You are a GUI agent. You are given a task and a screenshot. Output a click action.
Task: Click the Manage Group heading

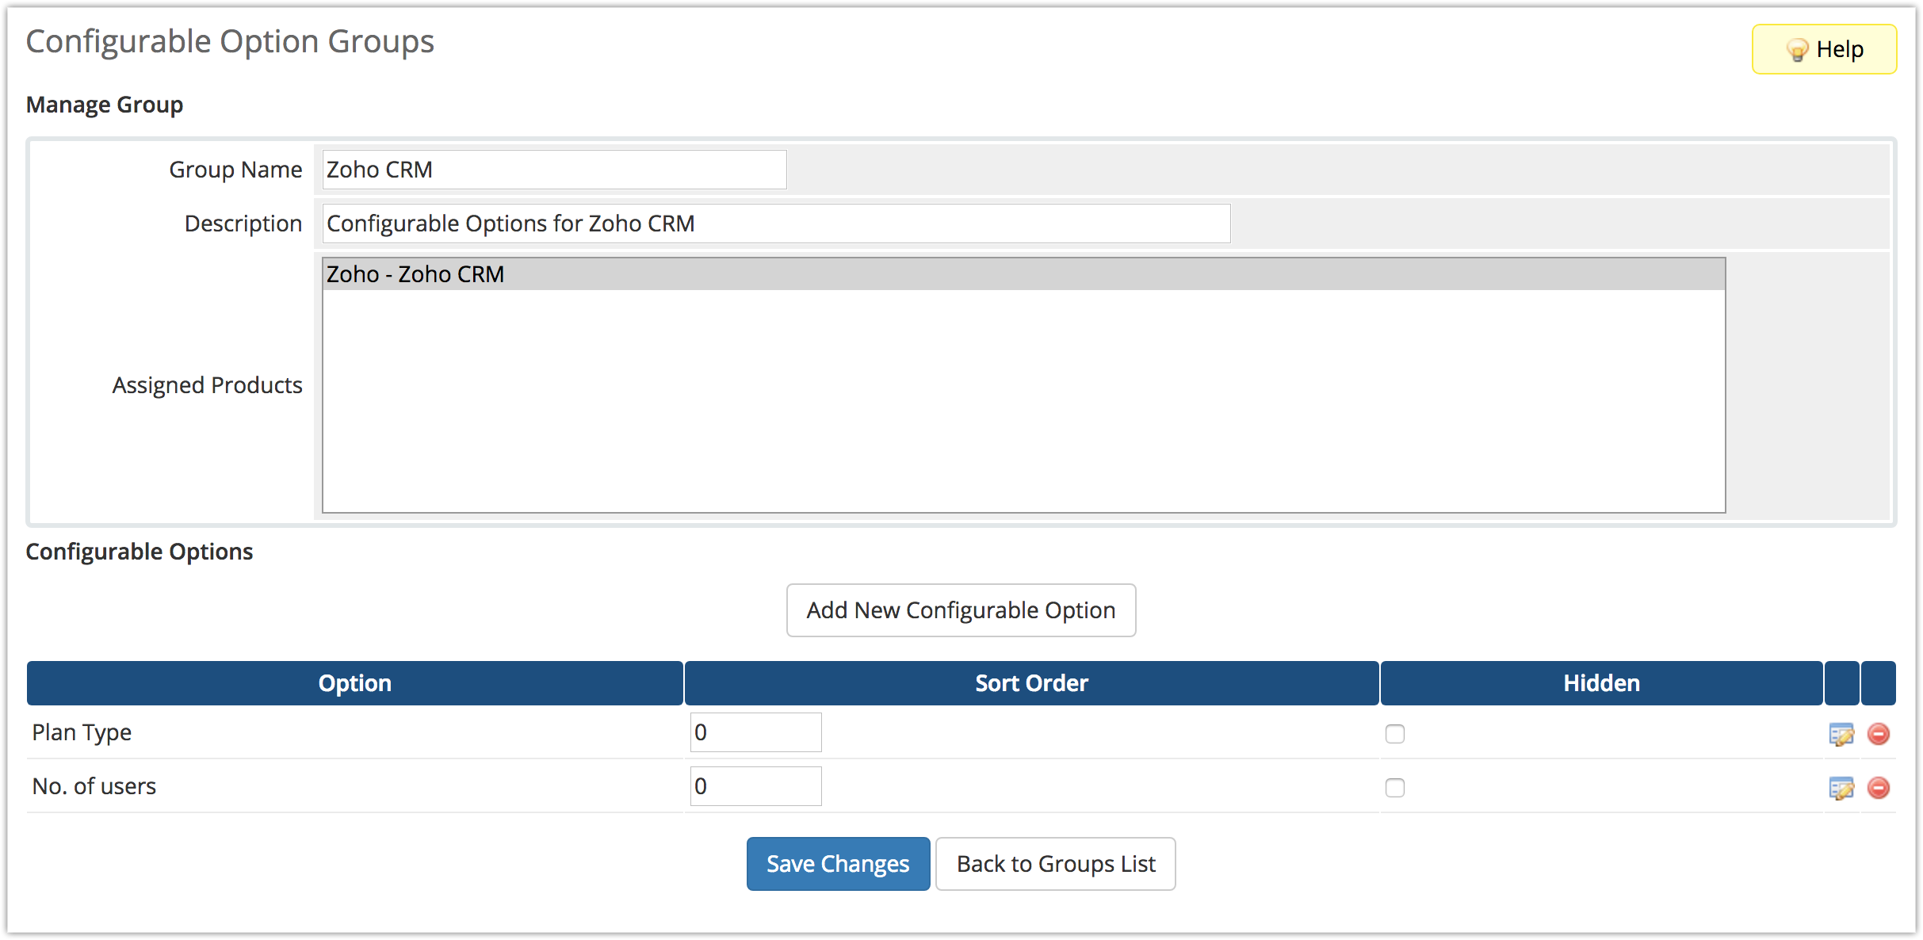pos(105,105)
